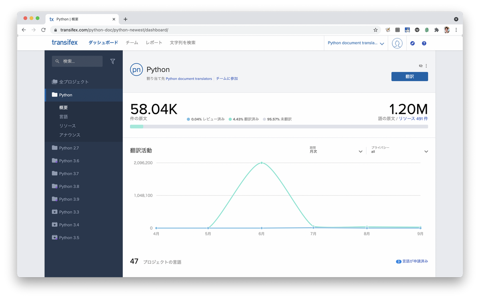Click the リソース 491 件 link
The width and height of the screenshot is (480, 300).
click(413, 119)
